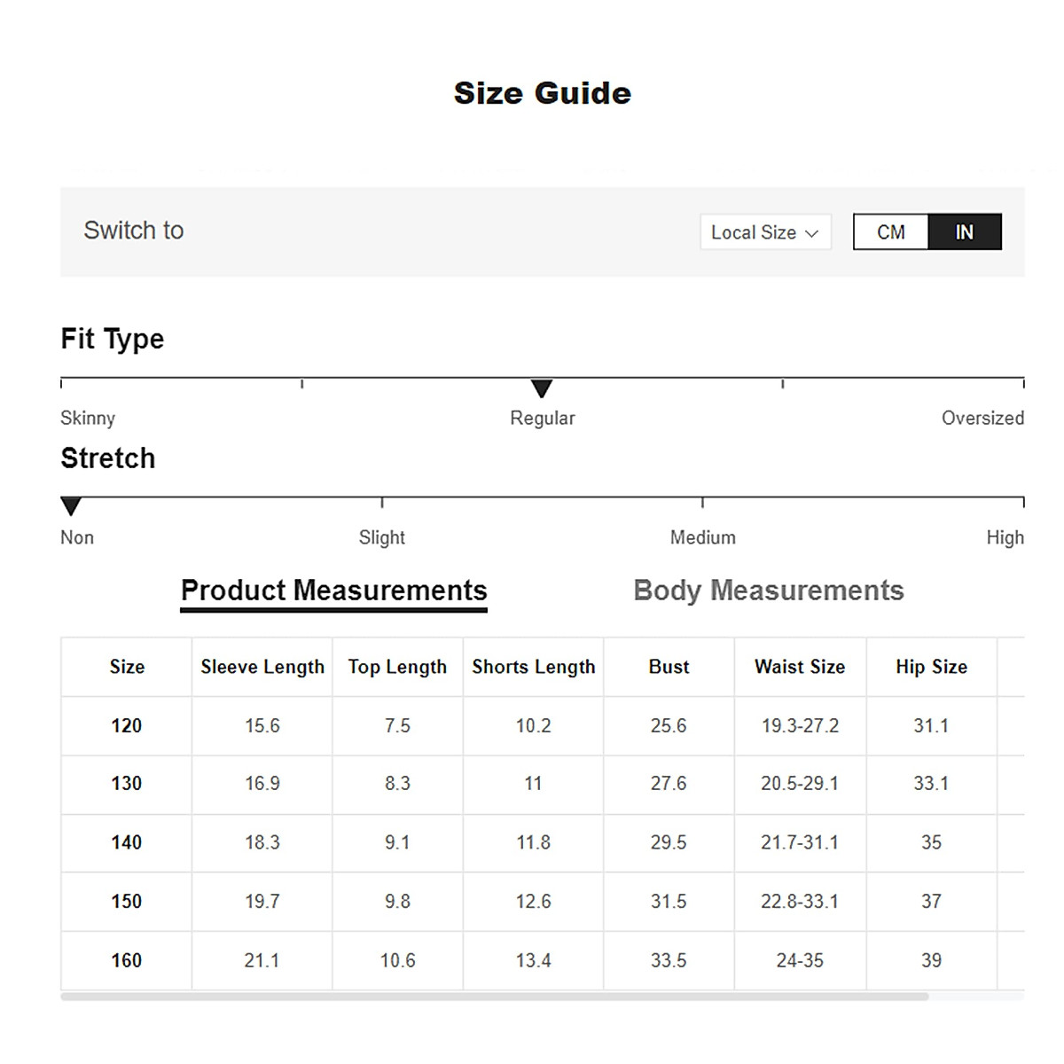Viewport: 1064px width, 1064px height.
Task: Select the IN unit toggle
Action: click(965, 232)
